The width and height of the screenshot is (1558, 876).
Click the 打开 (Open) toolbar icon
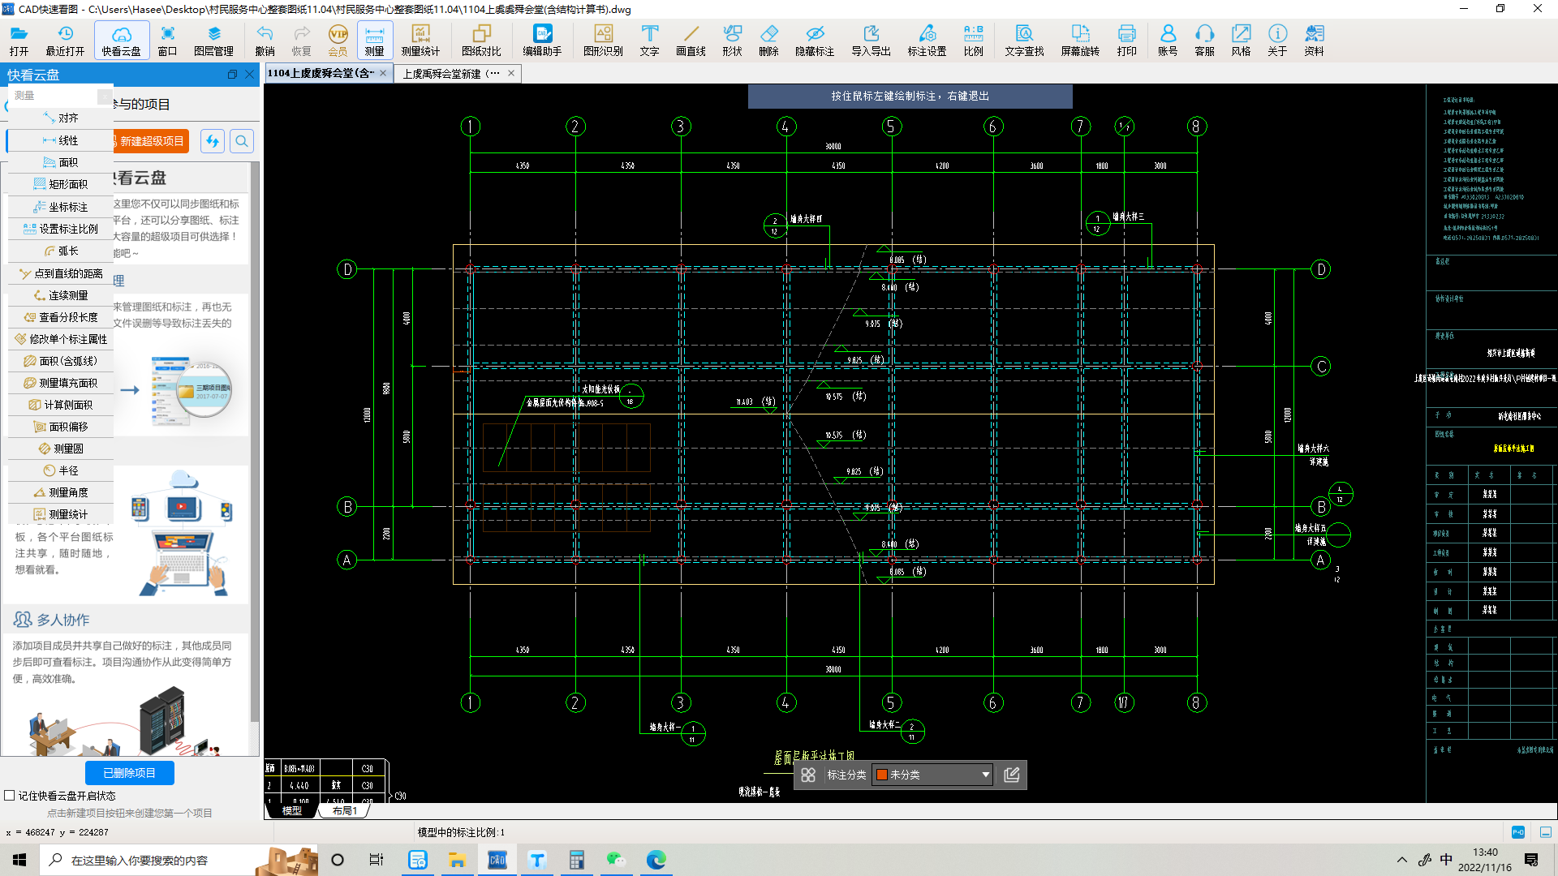19,40
